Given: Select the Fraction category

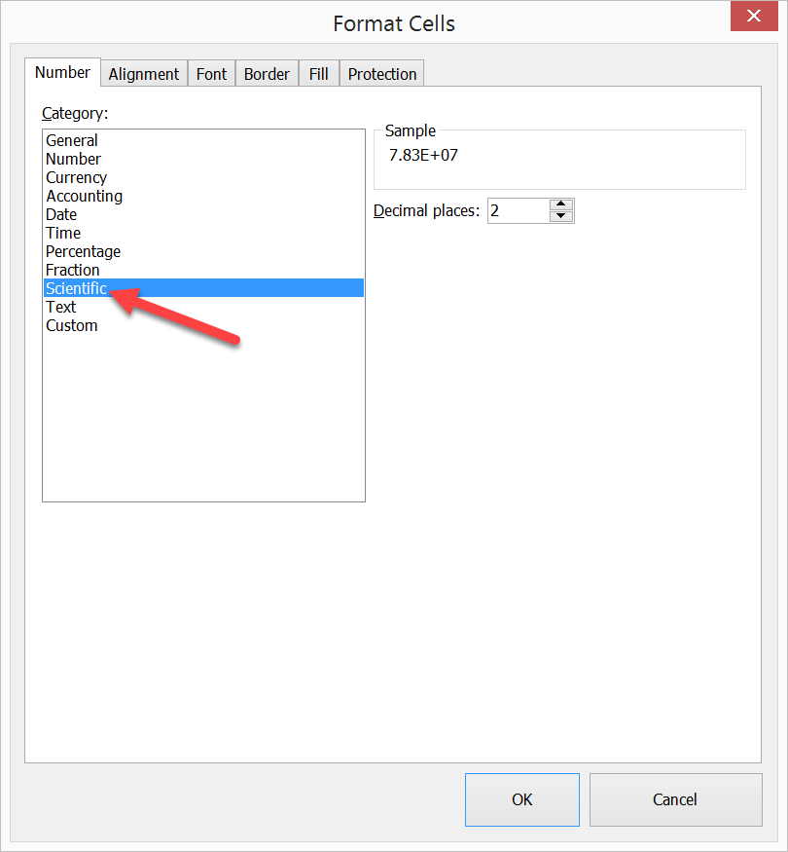Looking at the screenshot, I should pos(72,270).
